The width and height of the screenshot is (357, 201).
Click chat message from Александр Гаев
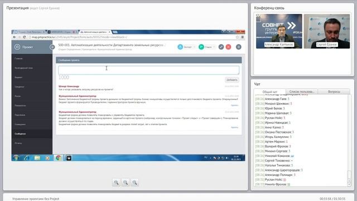pos(272,99)
